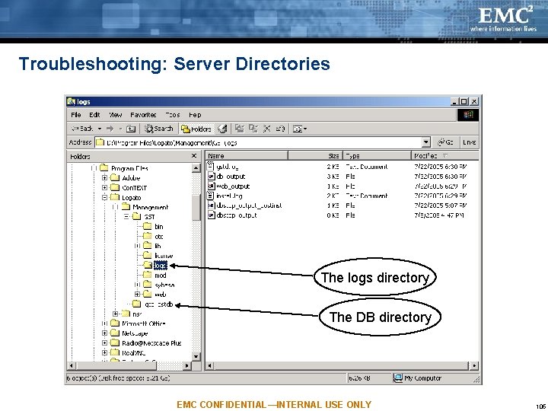
Task: Expand the RealVNC folder node
Action: point(104,353)
